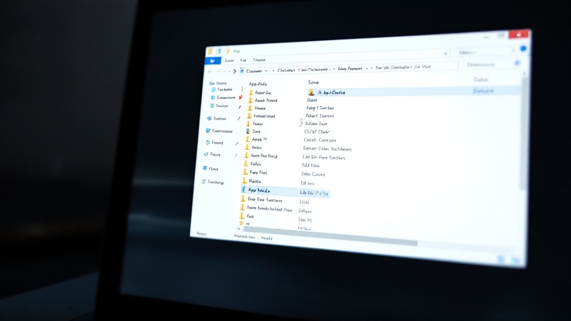Click the forward arrow in the navigation bar
Screen dimensions: 571x321
pos(218,72)
